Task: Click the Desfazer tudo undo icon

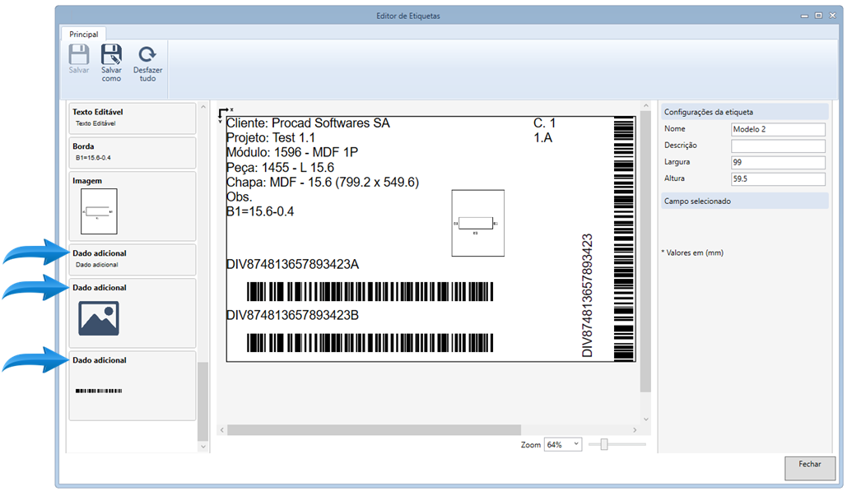Action: [147, 54]
